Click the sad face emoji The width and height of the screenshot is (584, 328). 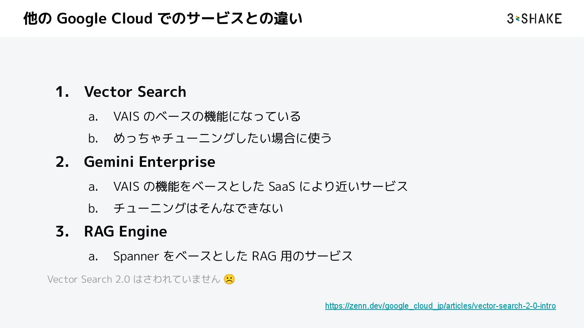[x=229, y=279]
